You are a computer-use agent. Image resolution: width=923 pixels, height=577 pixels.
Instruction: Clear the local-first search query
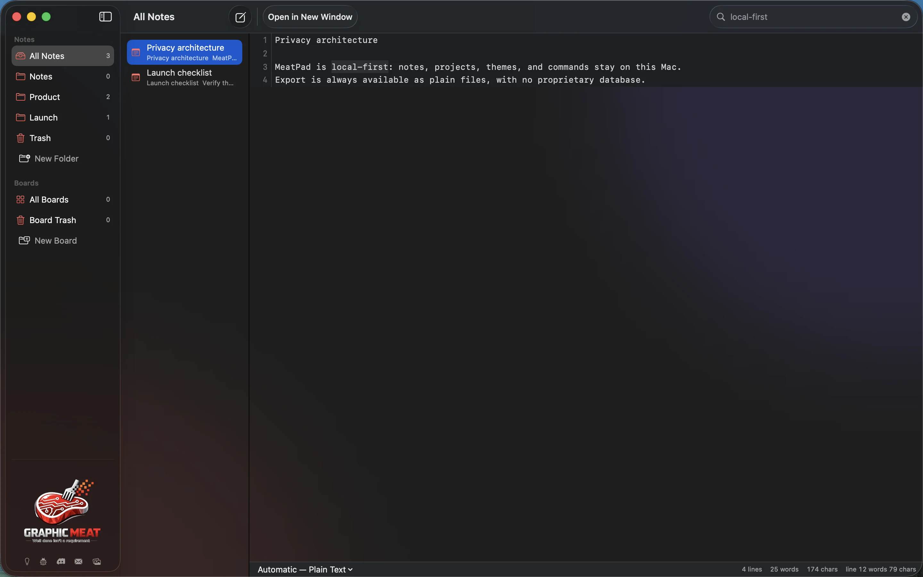(x=906, y=17)
